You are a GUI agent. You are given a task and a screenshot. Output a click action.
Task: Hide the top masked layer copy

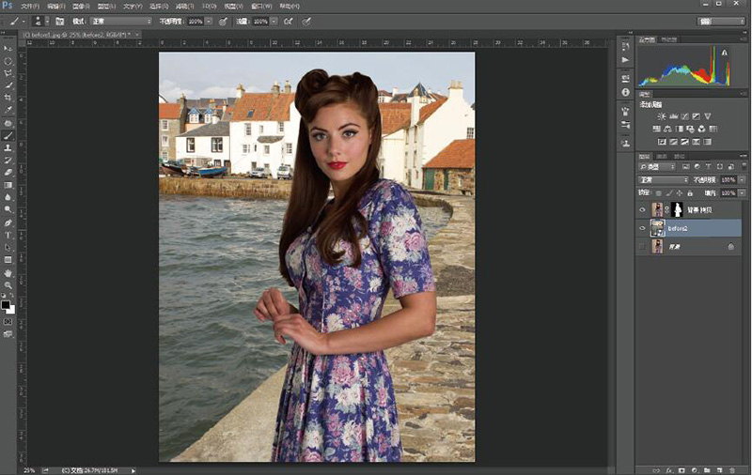[x=643, y=209]
